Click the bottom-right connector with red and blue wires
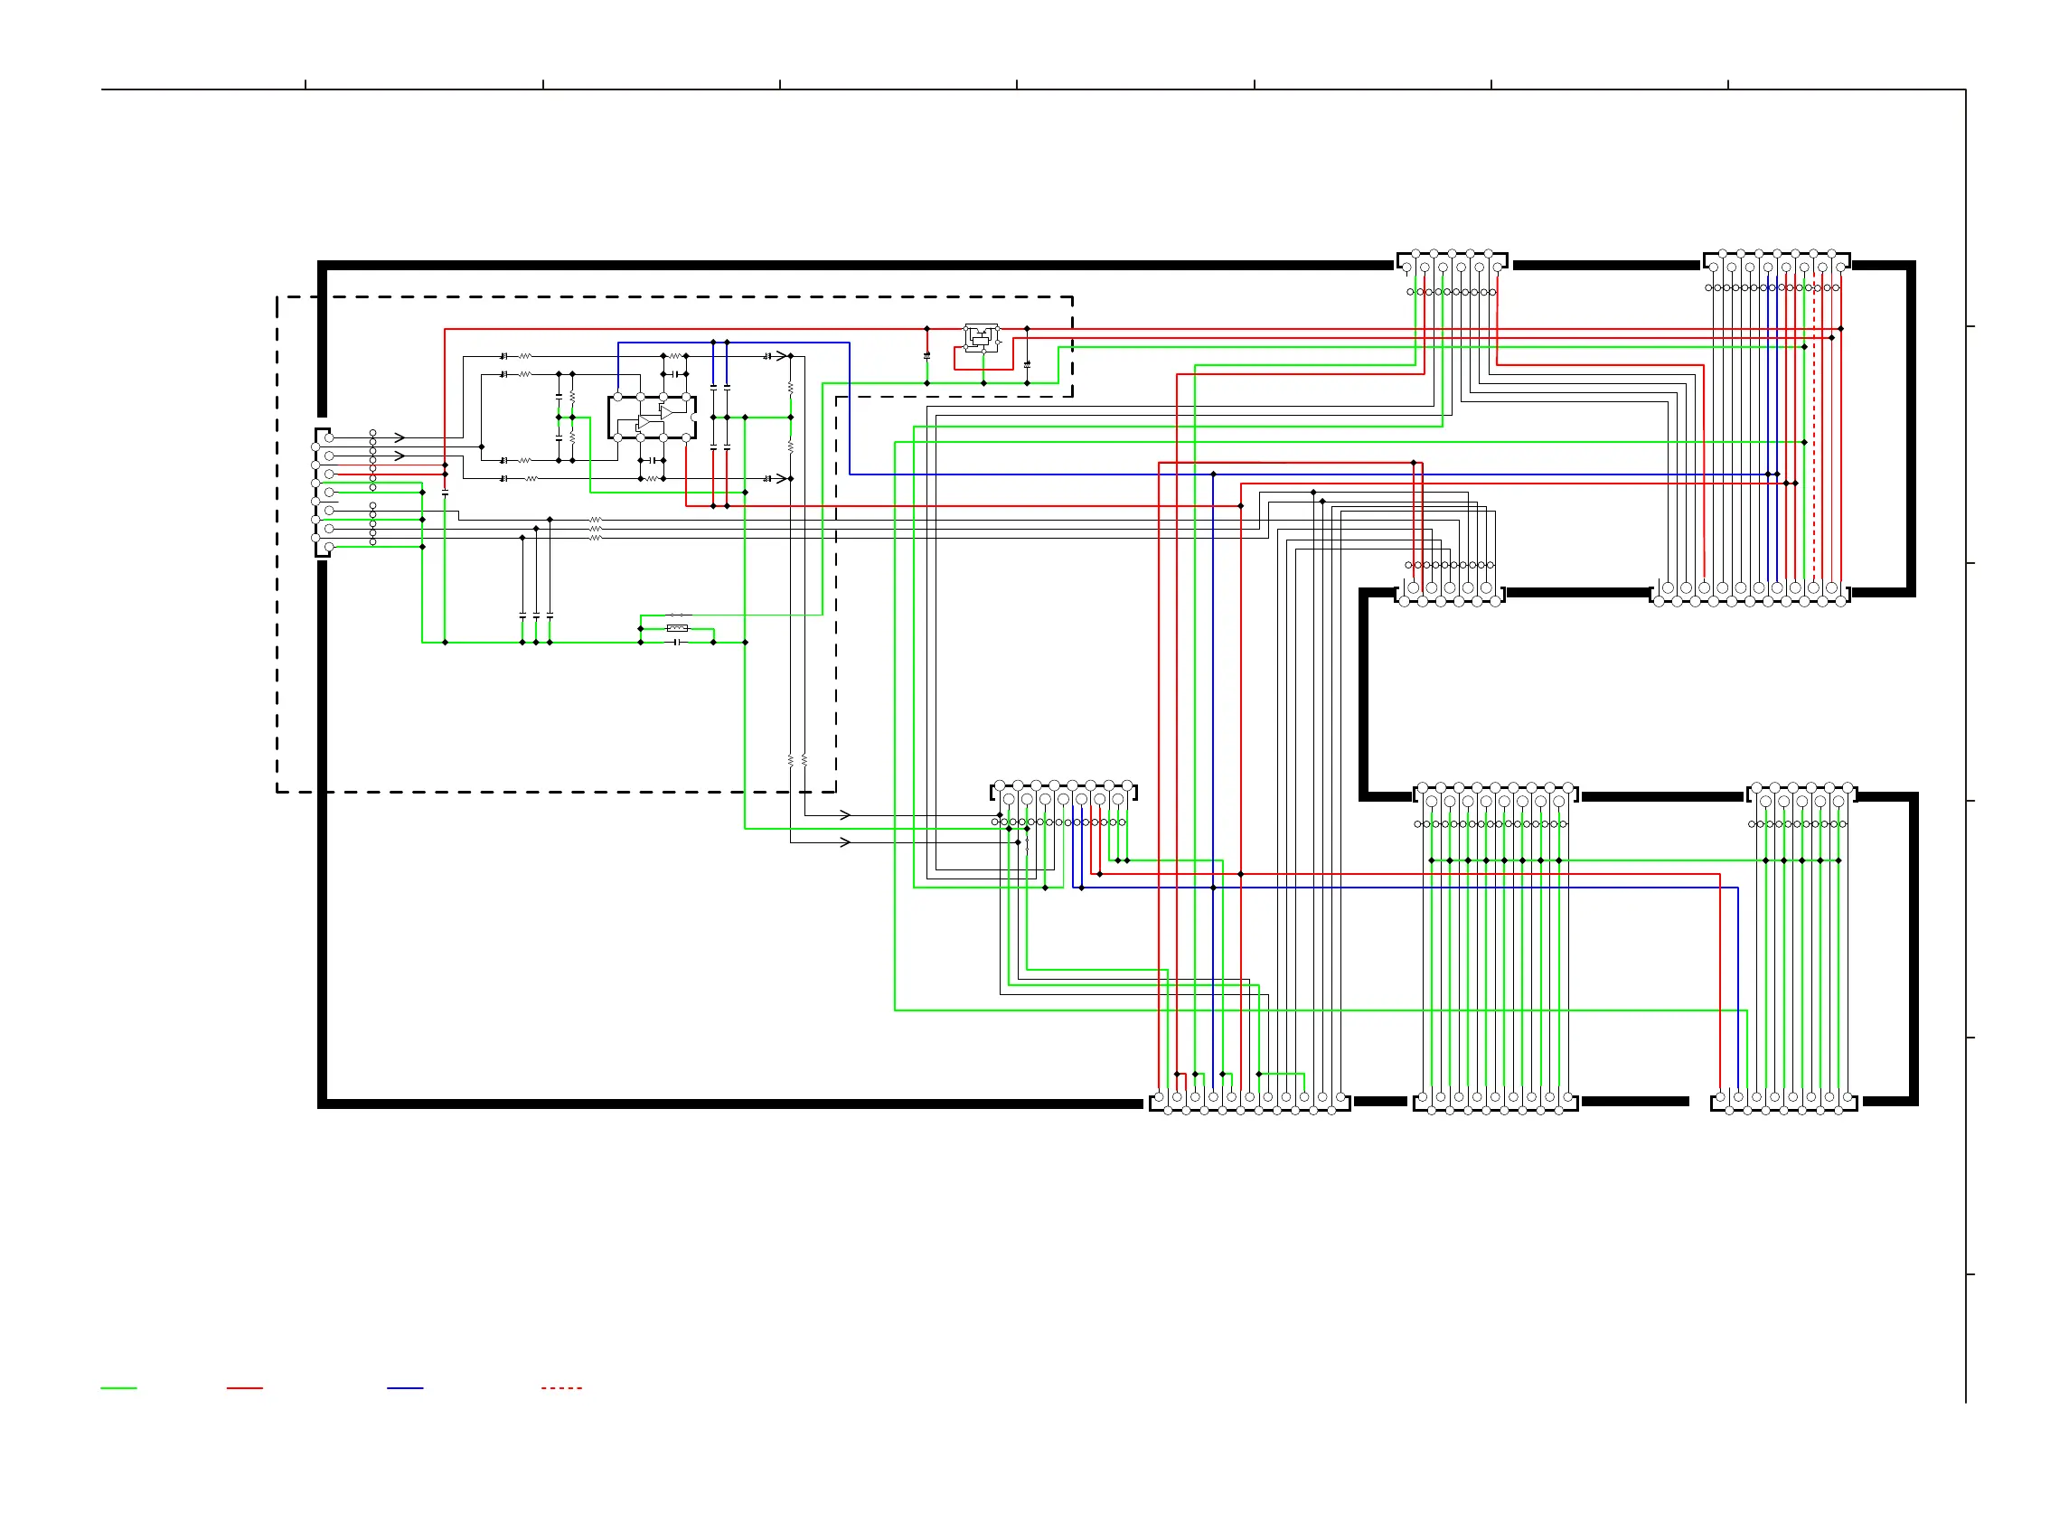 (x=1783, y=1103)
